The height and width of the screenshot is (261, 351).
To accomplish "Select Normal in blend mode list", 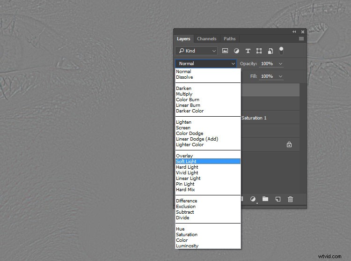I will (x=208, y=72).
